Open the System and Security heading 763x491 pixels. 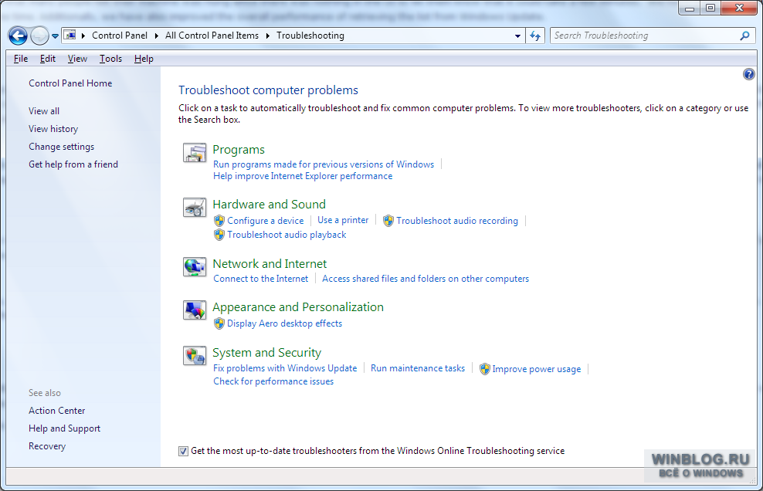pyautogui.click(x=267, y=353)
